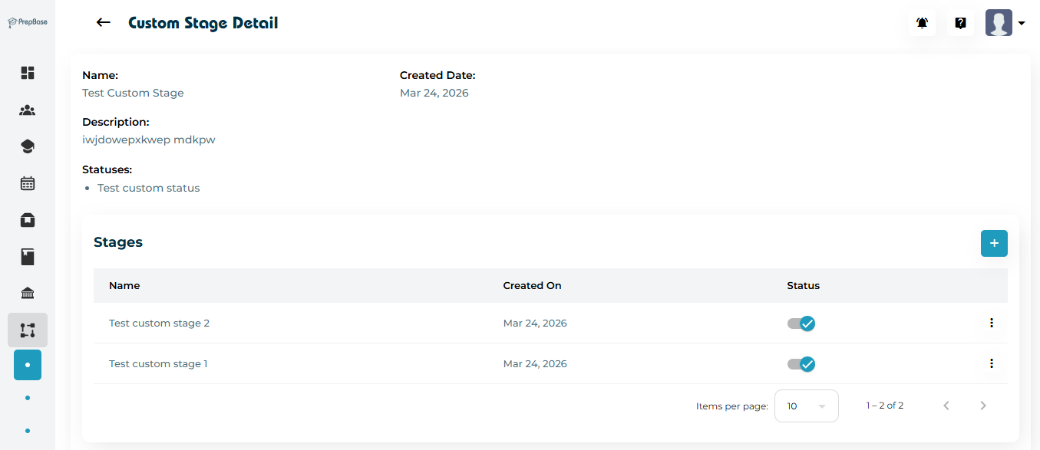Select the workflow stages sidebar icon
This screenshot has width=1040, height=450.
[x=28, y=330]
